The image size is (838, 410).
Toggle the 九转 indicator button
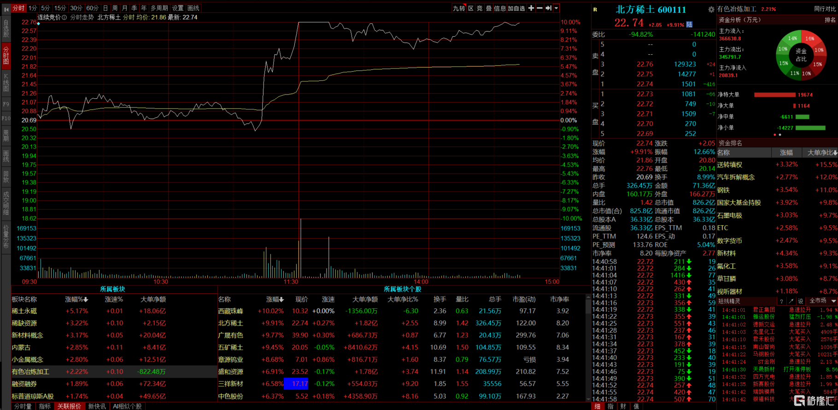(459, 8)
